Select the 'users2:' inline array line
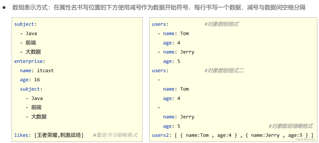 pos(233,135)
